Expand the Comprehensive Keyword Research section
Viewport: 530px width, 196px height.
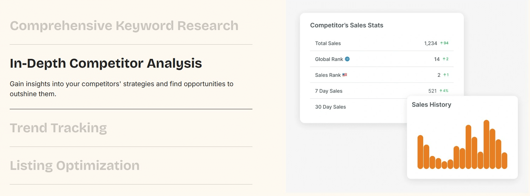pyautogui.click(x=124, y=26)
